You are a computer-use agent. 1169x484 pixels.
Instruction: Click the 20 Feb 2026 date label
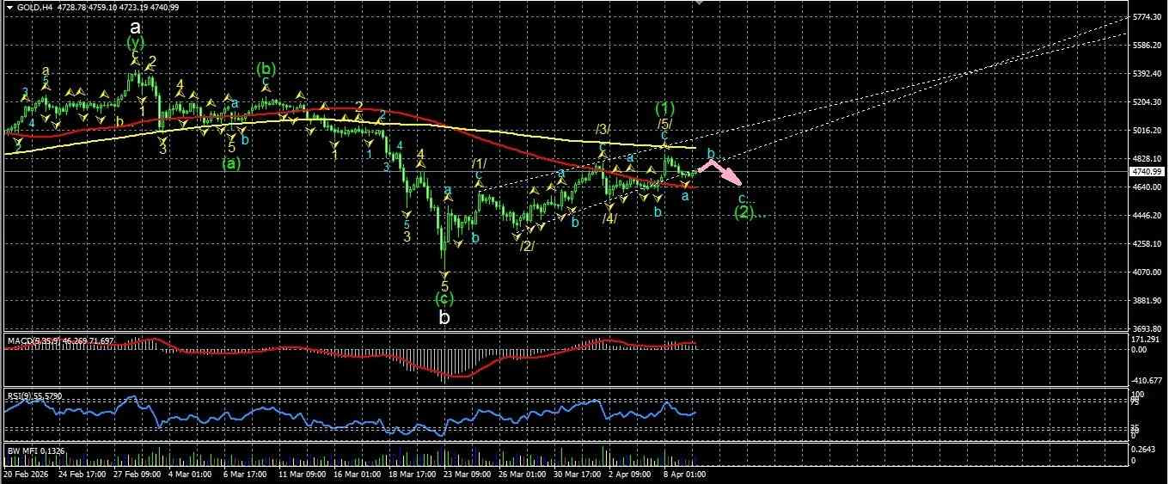coord(24,474)
